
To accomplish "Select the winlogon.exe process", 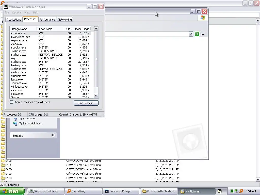I will pos(51,87).
